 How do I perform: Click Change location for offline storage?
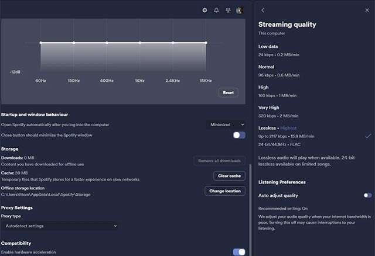[224, 191]
